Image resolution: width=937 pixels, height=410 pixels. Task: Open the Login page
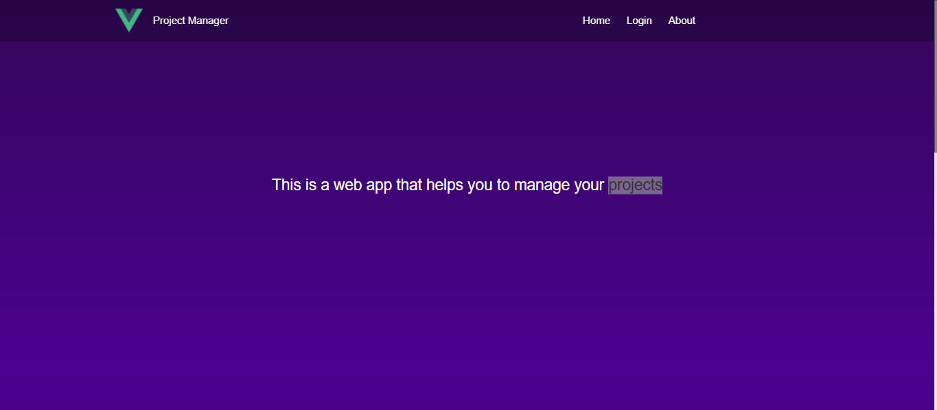point(639,21)
